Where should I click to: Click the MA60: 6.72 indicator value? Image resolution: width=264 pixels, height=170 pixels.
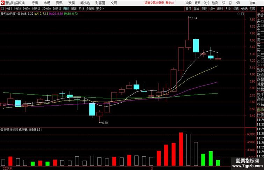71,14
